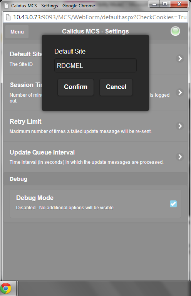
Task: Confirm the Default Site value
Action: tap(75, 87)
